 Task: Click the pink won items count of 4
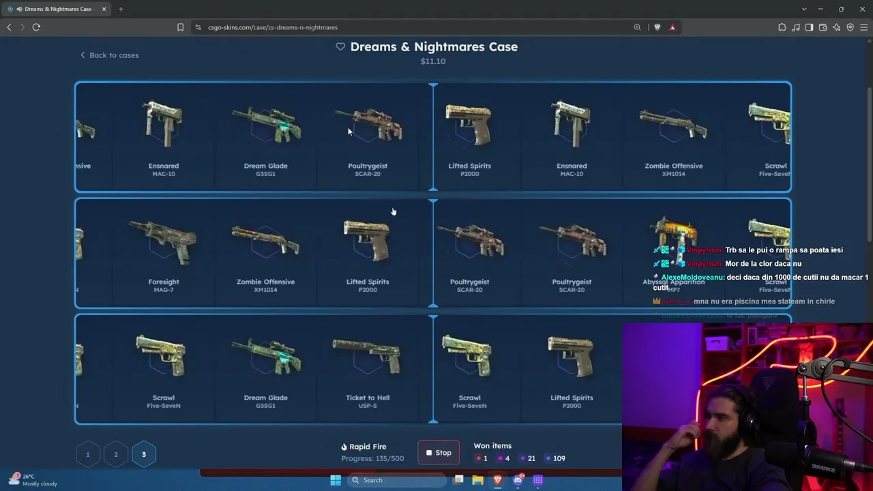(x=503, y=458)
